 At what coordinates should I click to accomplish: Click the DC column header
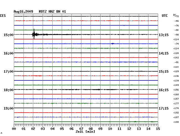(174, 15)
